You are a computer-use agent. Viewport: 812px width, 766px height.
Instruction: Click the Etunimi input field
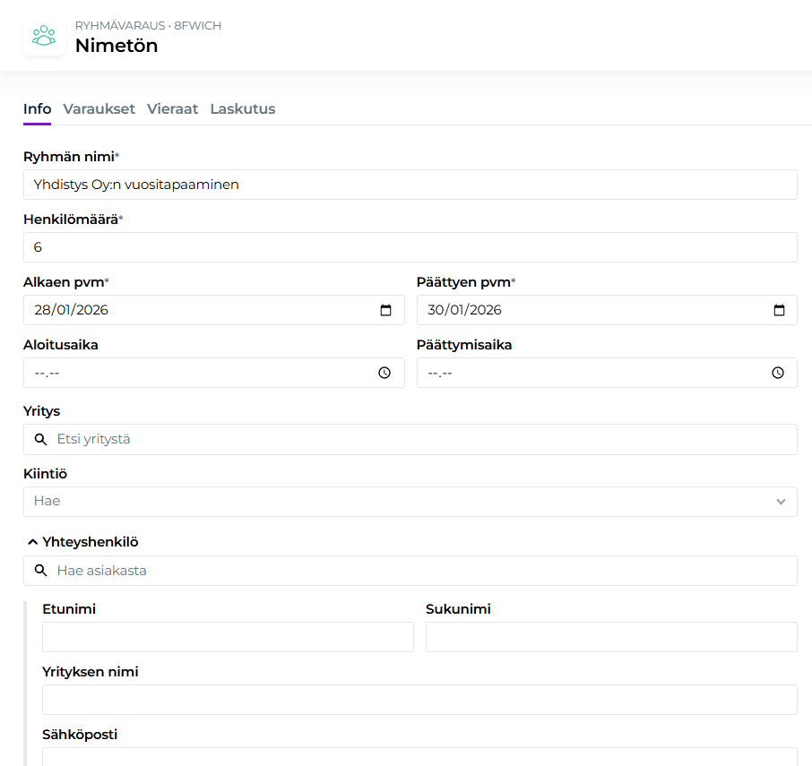click(x=228, y=637)
